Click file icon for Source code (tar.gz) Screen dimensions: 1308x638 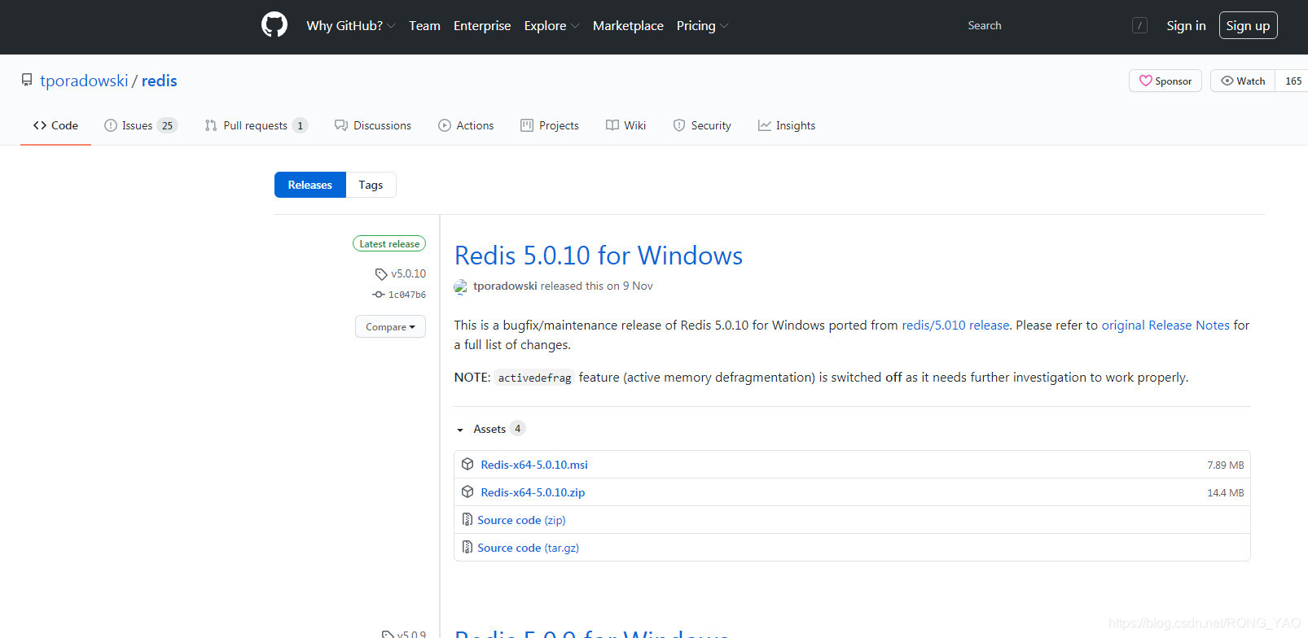tap(467, 547)
